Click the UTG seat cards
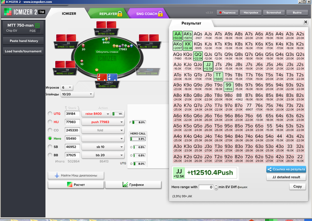This screenshot has height=221, width=312. (x=107, y=25)
